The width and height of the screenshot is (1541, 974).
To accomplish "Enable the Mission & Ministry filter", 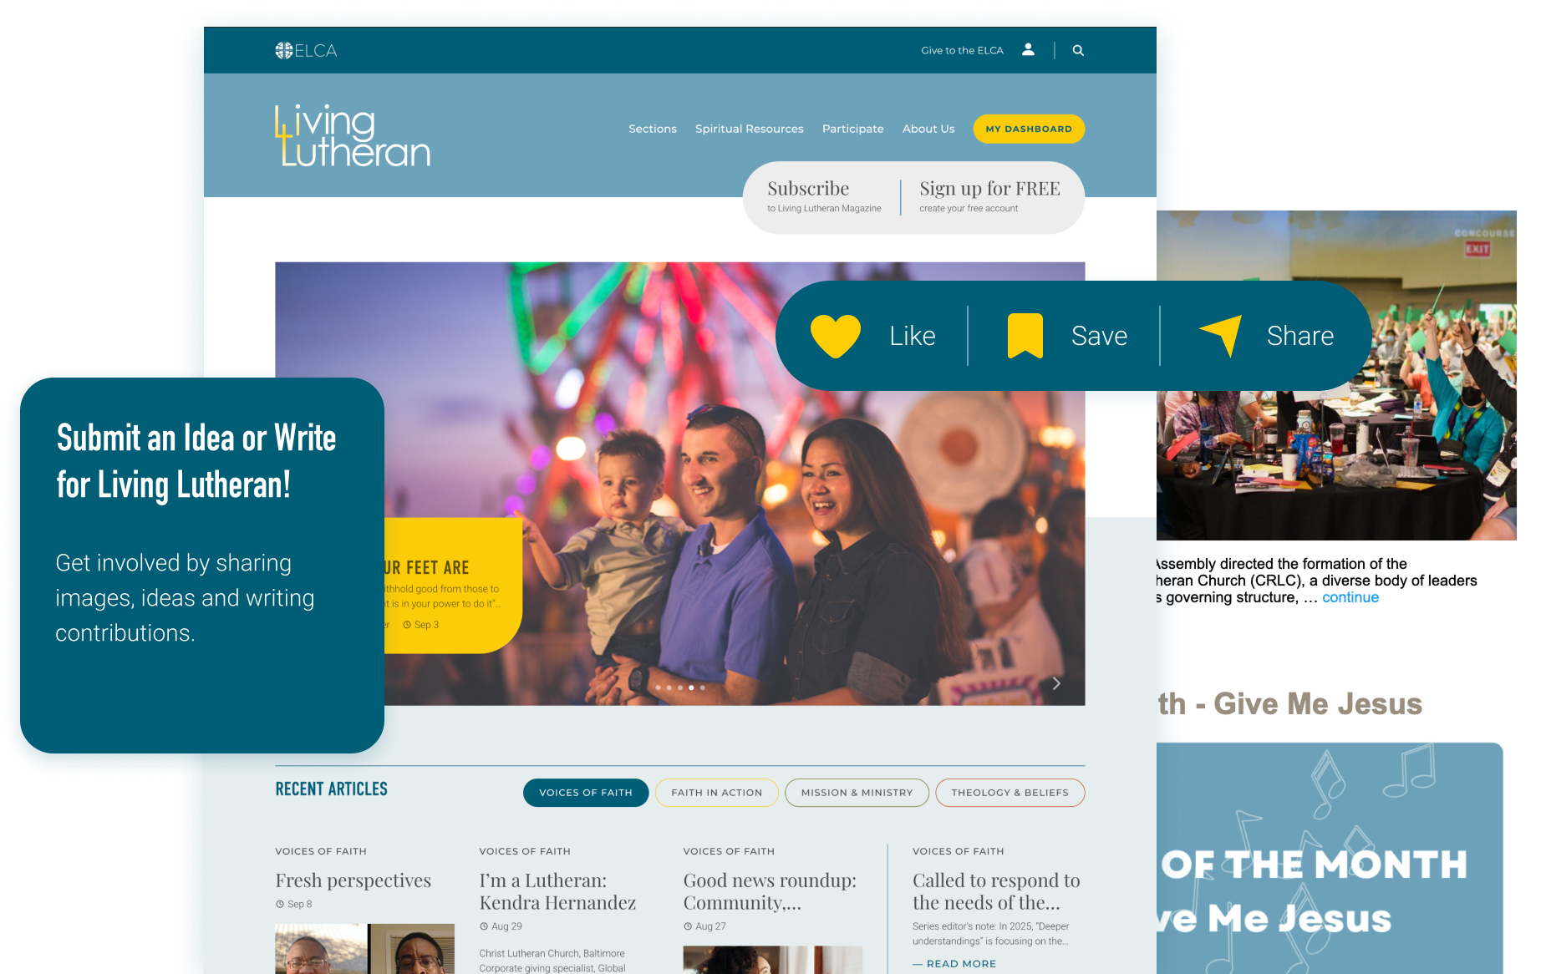I will (857, 792).
